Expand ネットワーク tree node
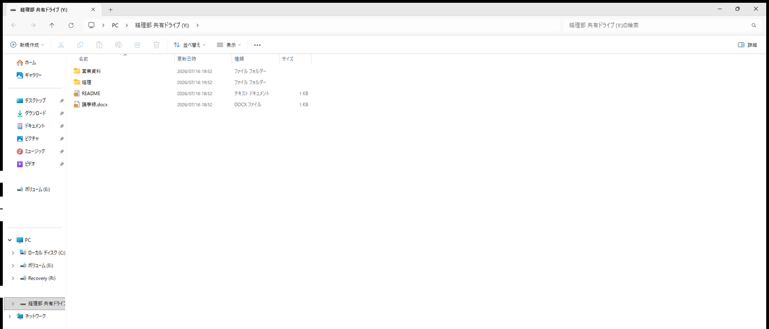This screenshot has height=329, width=769. click(10, 316)
